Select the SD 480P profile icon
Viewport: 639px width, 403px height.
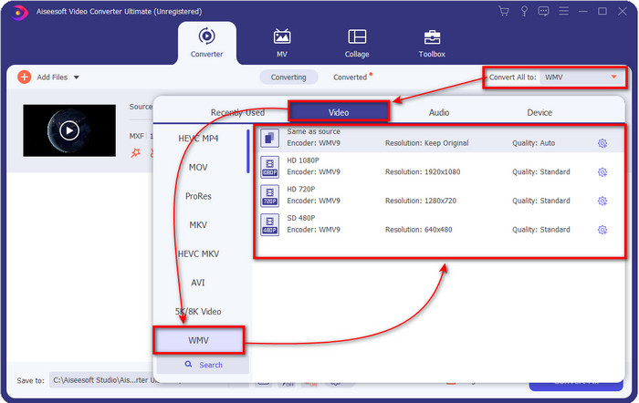coord(270,224)
